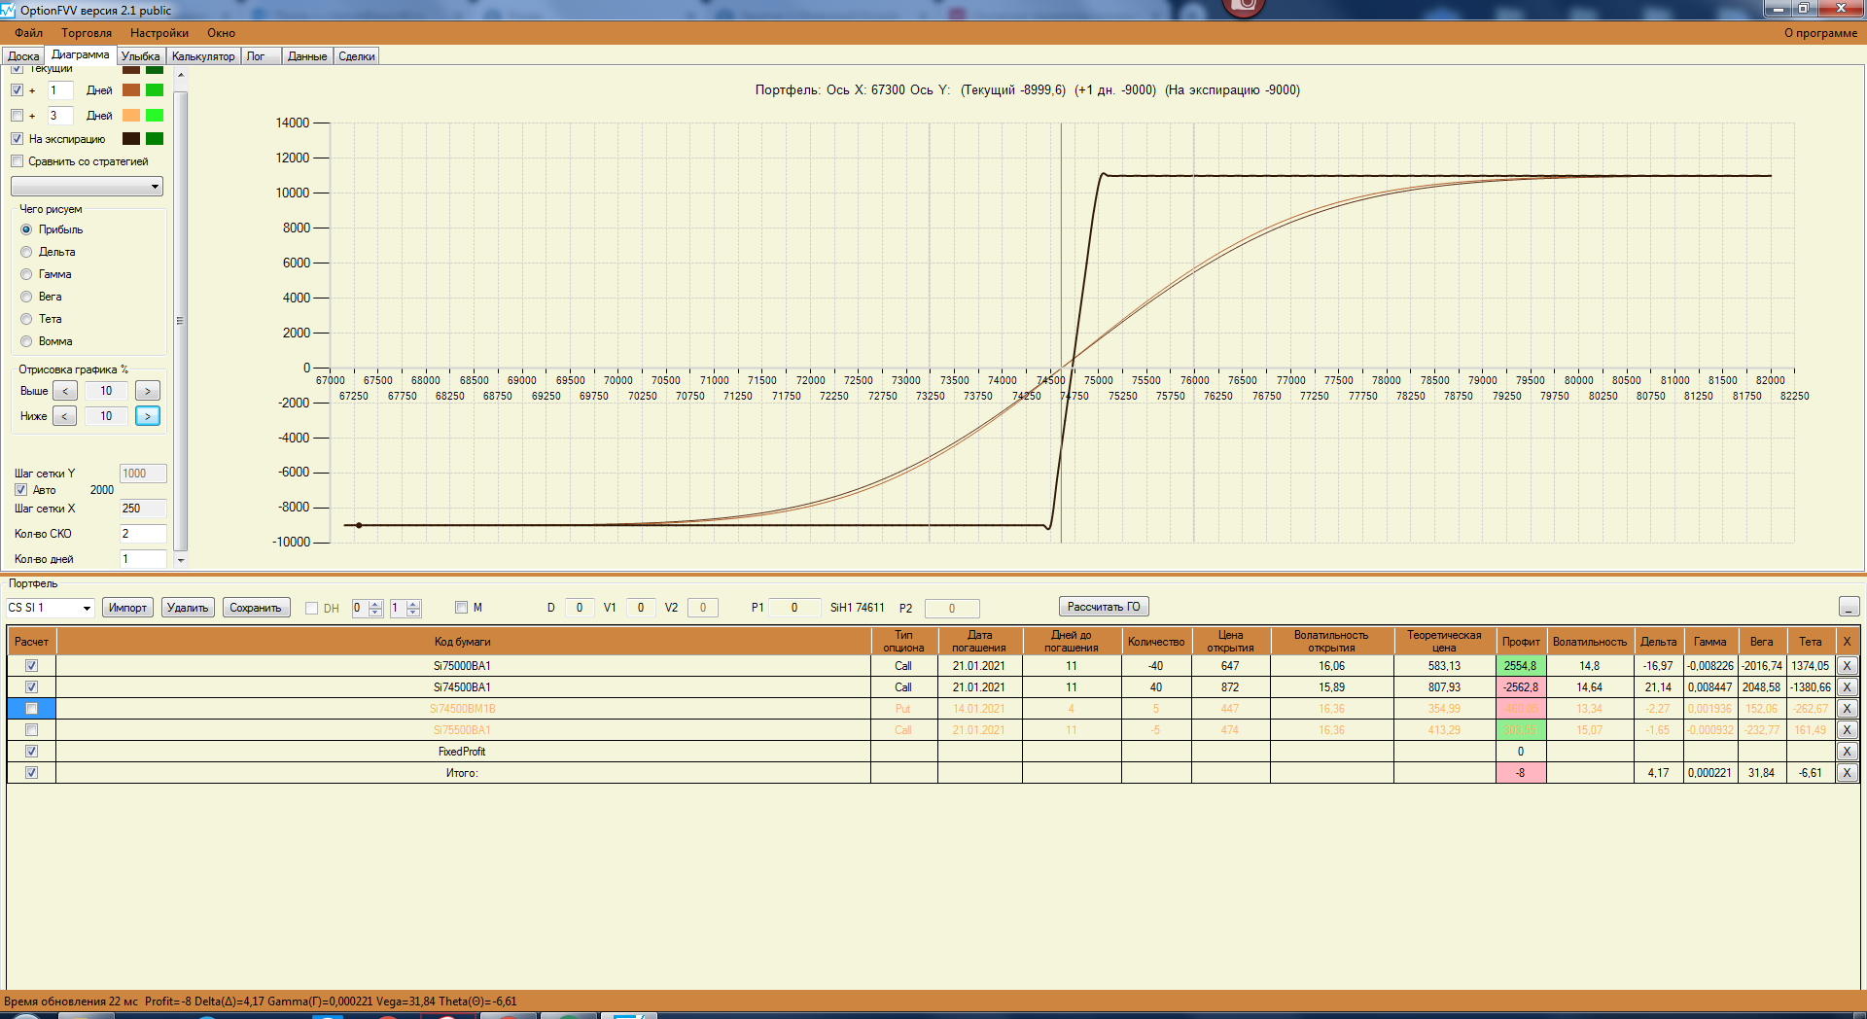Click the Кол-во СКО input field
The image size is (1867, 1019).
click(x=143, y=534)
